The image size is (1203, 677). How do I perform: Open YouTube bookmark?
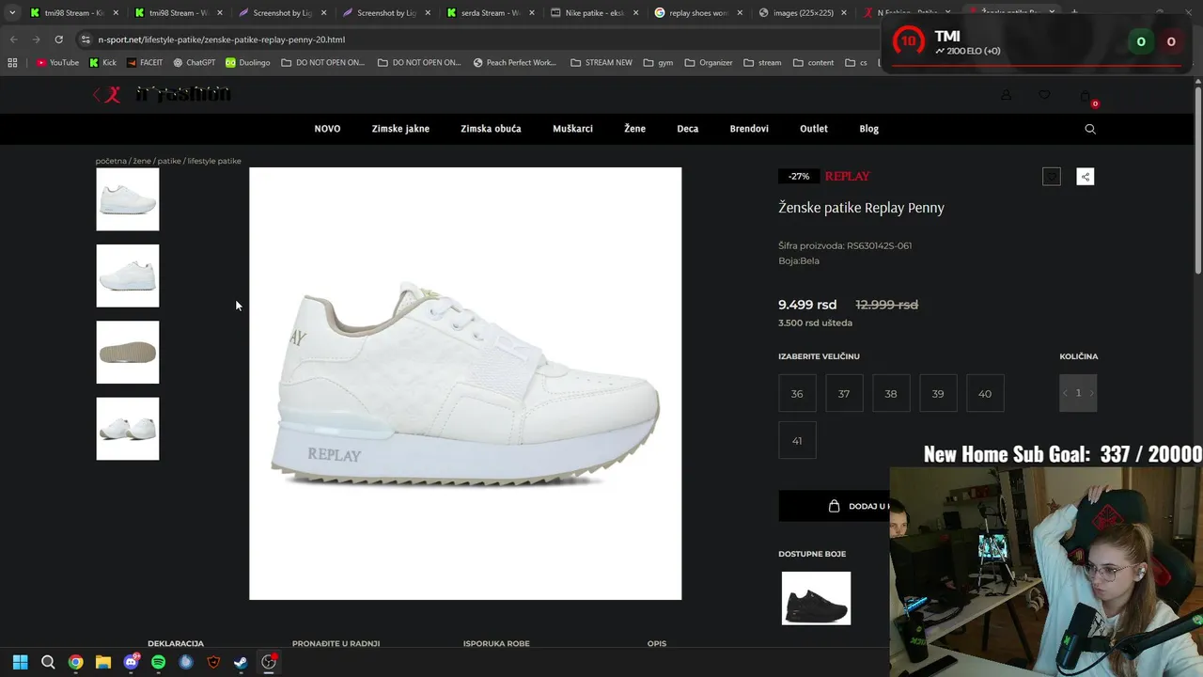(x=57, y=63)
